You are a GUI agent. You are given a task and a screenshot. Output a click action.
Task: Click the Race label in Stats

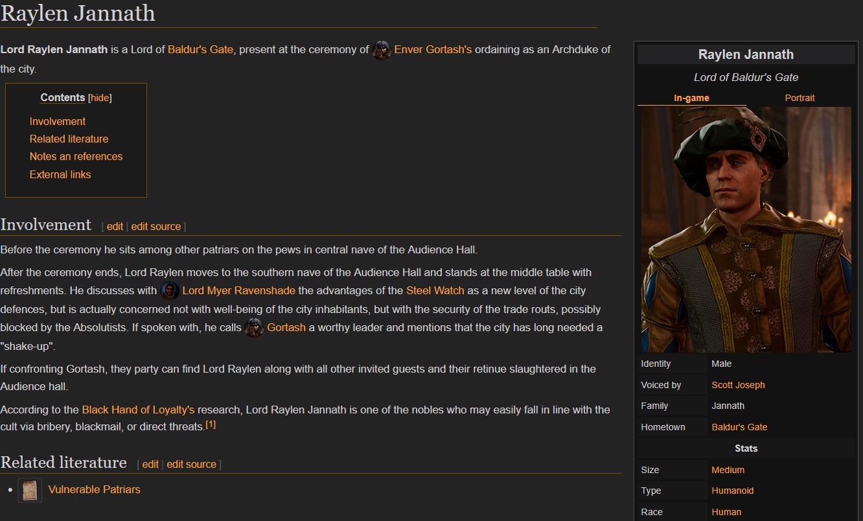coord(652,512)
